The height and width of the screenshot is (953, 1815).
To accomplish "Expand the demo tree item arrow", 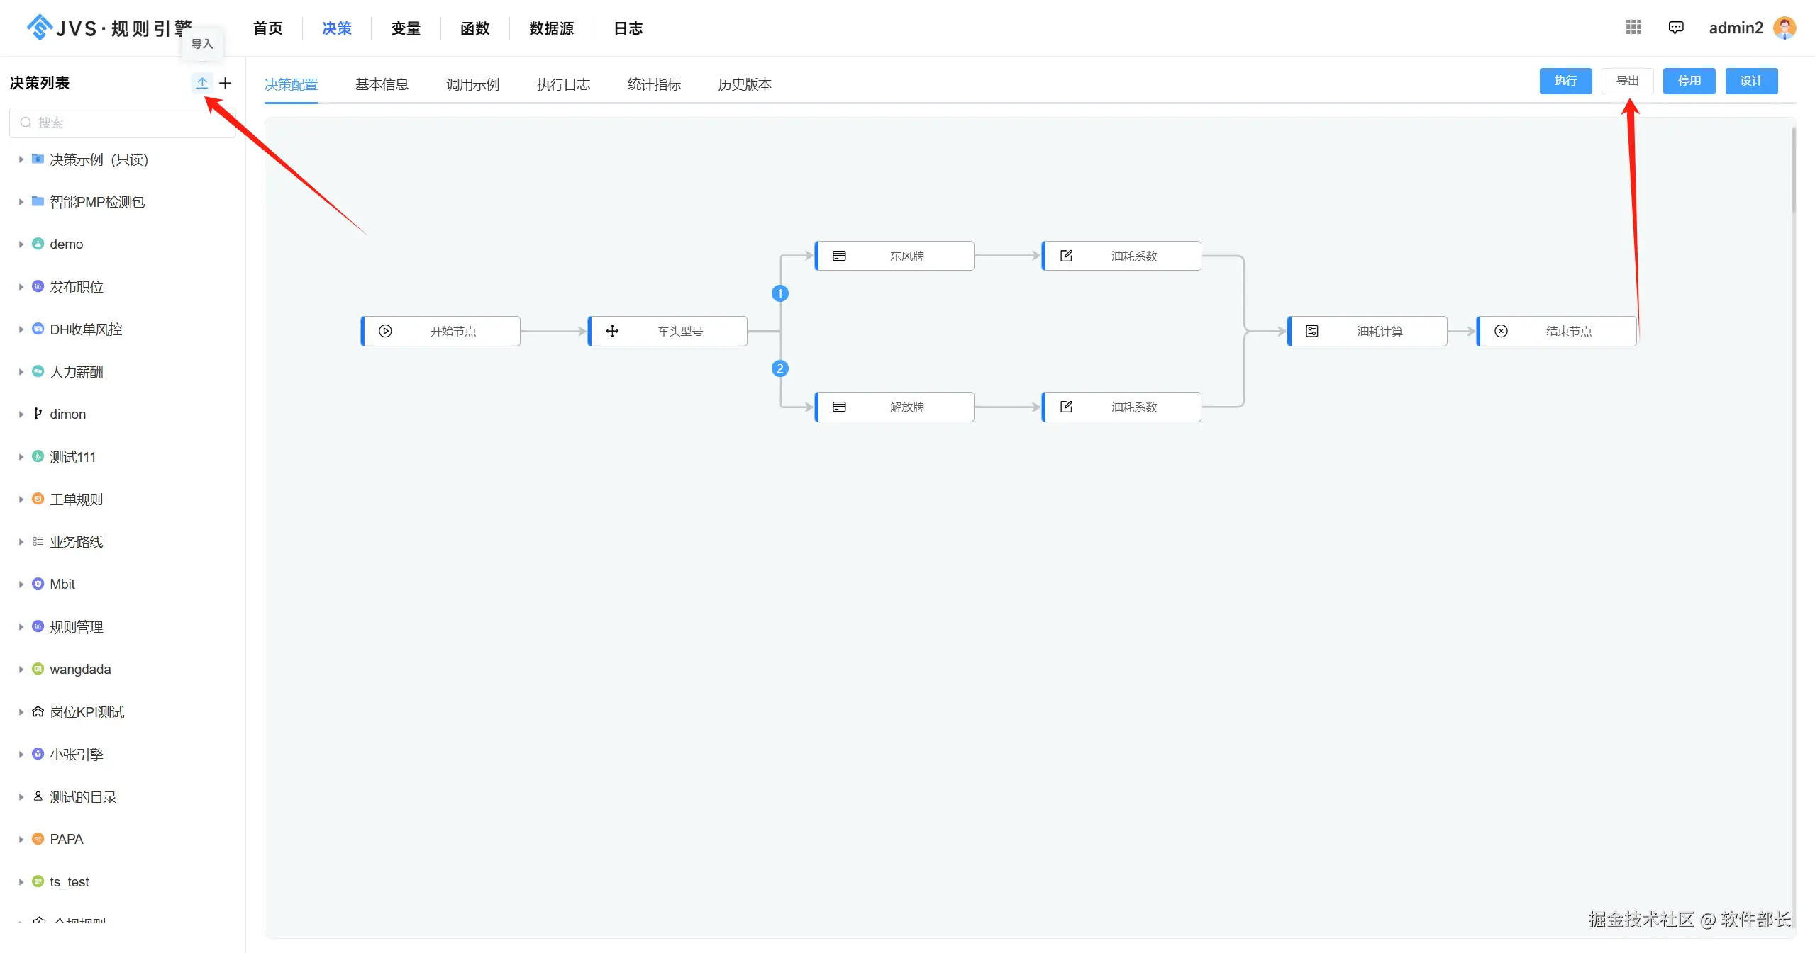I will click(x=21, y=244).
